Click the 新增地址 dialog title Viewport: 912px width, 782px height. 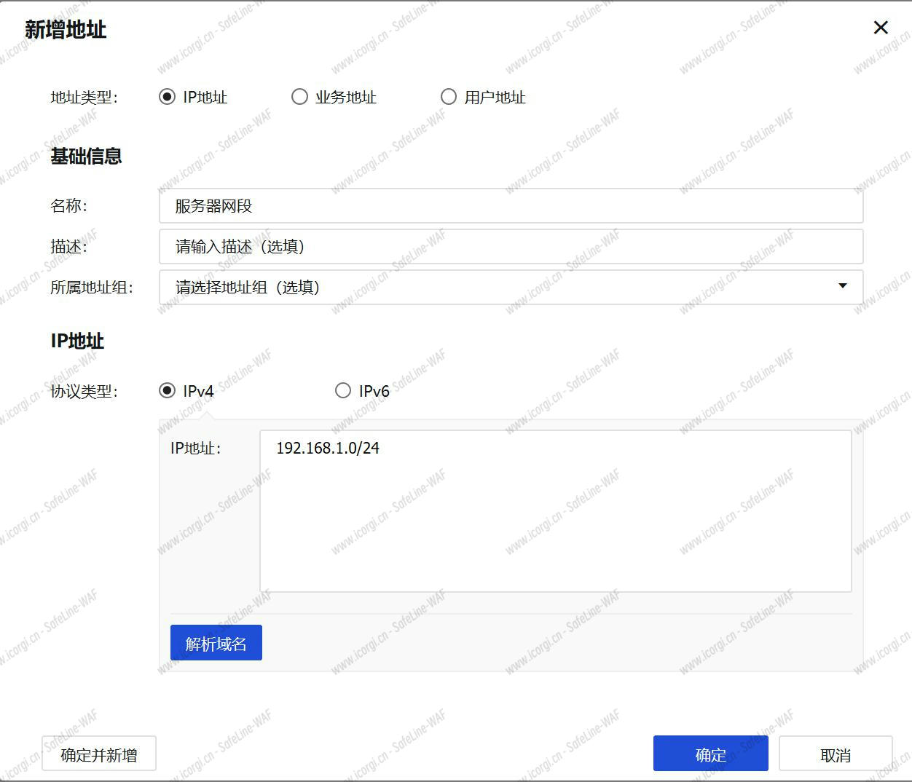click(66, 29)
